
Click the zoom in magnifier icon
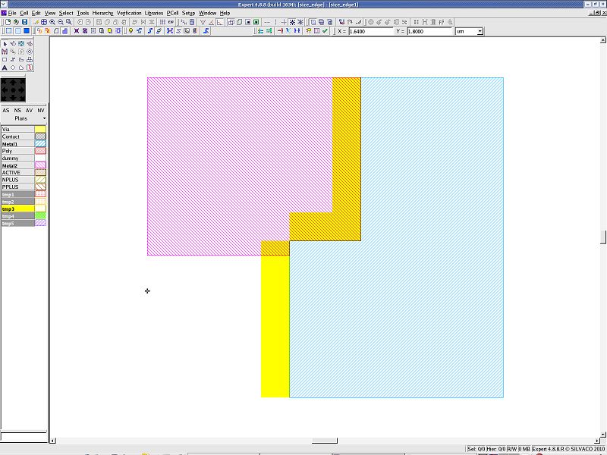pyautogui.click(x=52, y=22)
